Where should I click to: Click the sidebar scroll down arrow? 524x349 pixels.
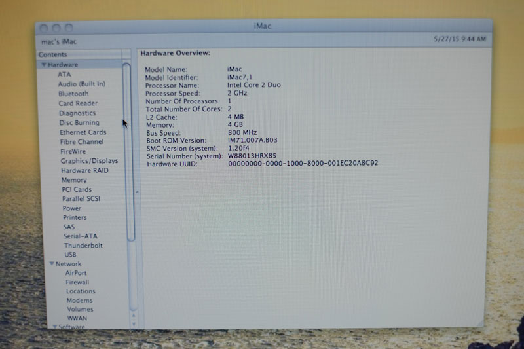click(133, 323)
